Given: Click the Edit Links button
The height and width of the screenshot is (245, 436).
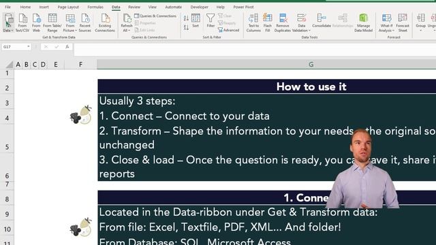Looking at the screenshot, I should click(144, 30).
